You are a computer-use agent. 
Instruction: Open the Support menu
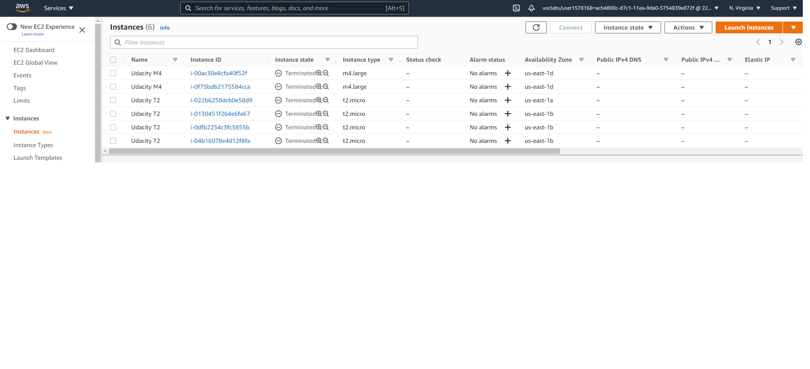point(784,8)
